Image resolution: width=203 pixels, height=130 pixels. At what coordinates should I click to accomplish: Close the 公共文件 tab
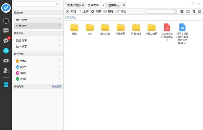point(104,5)
